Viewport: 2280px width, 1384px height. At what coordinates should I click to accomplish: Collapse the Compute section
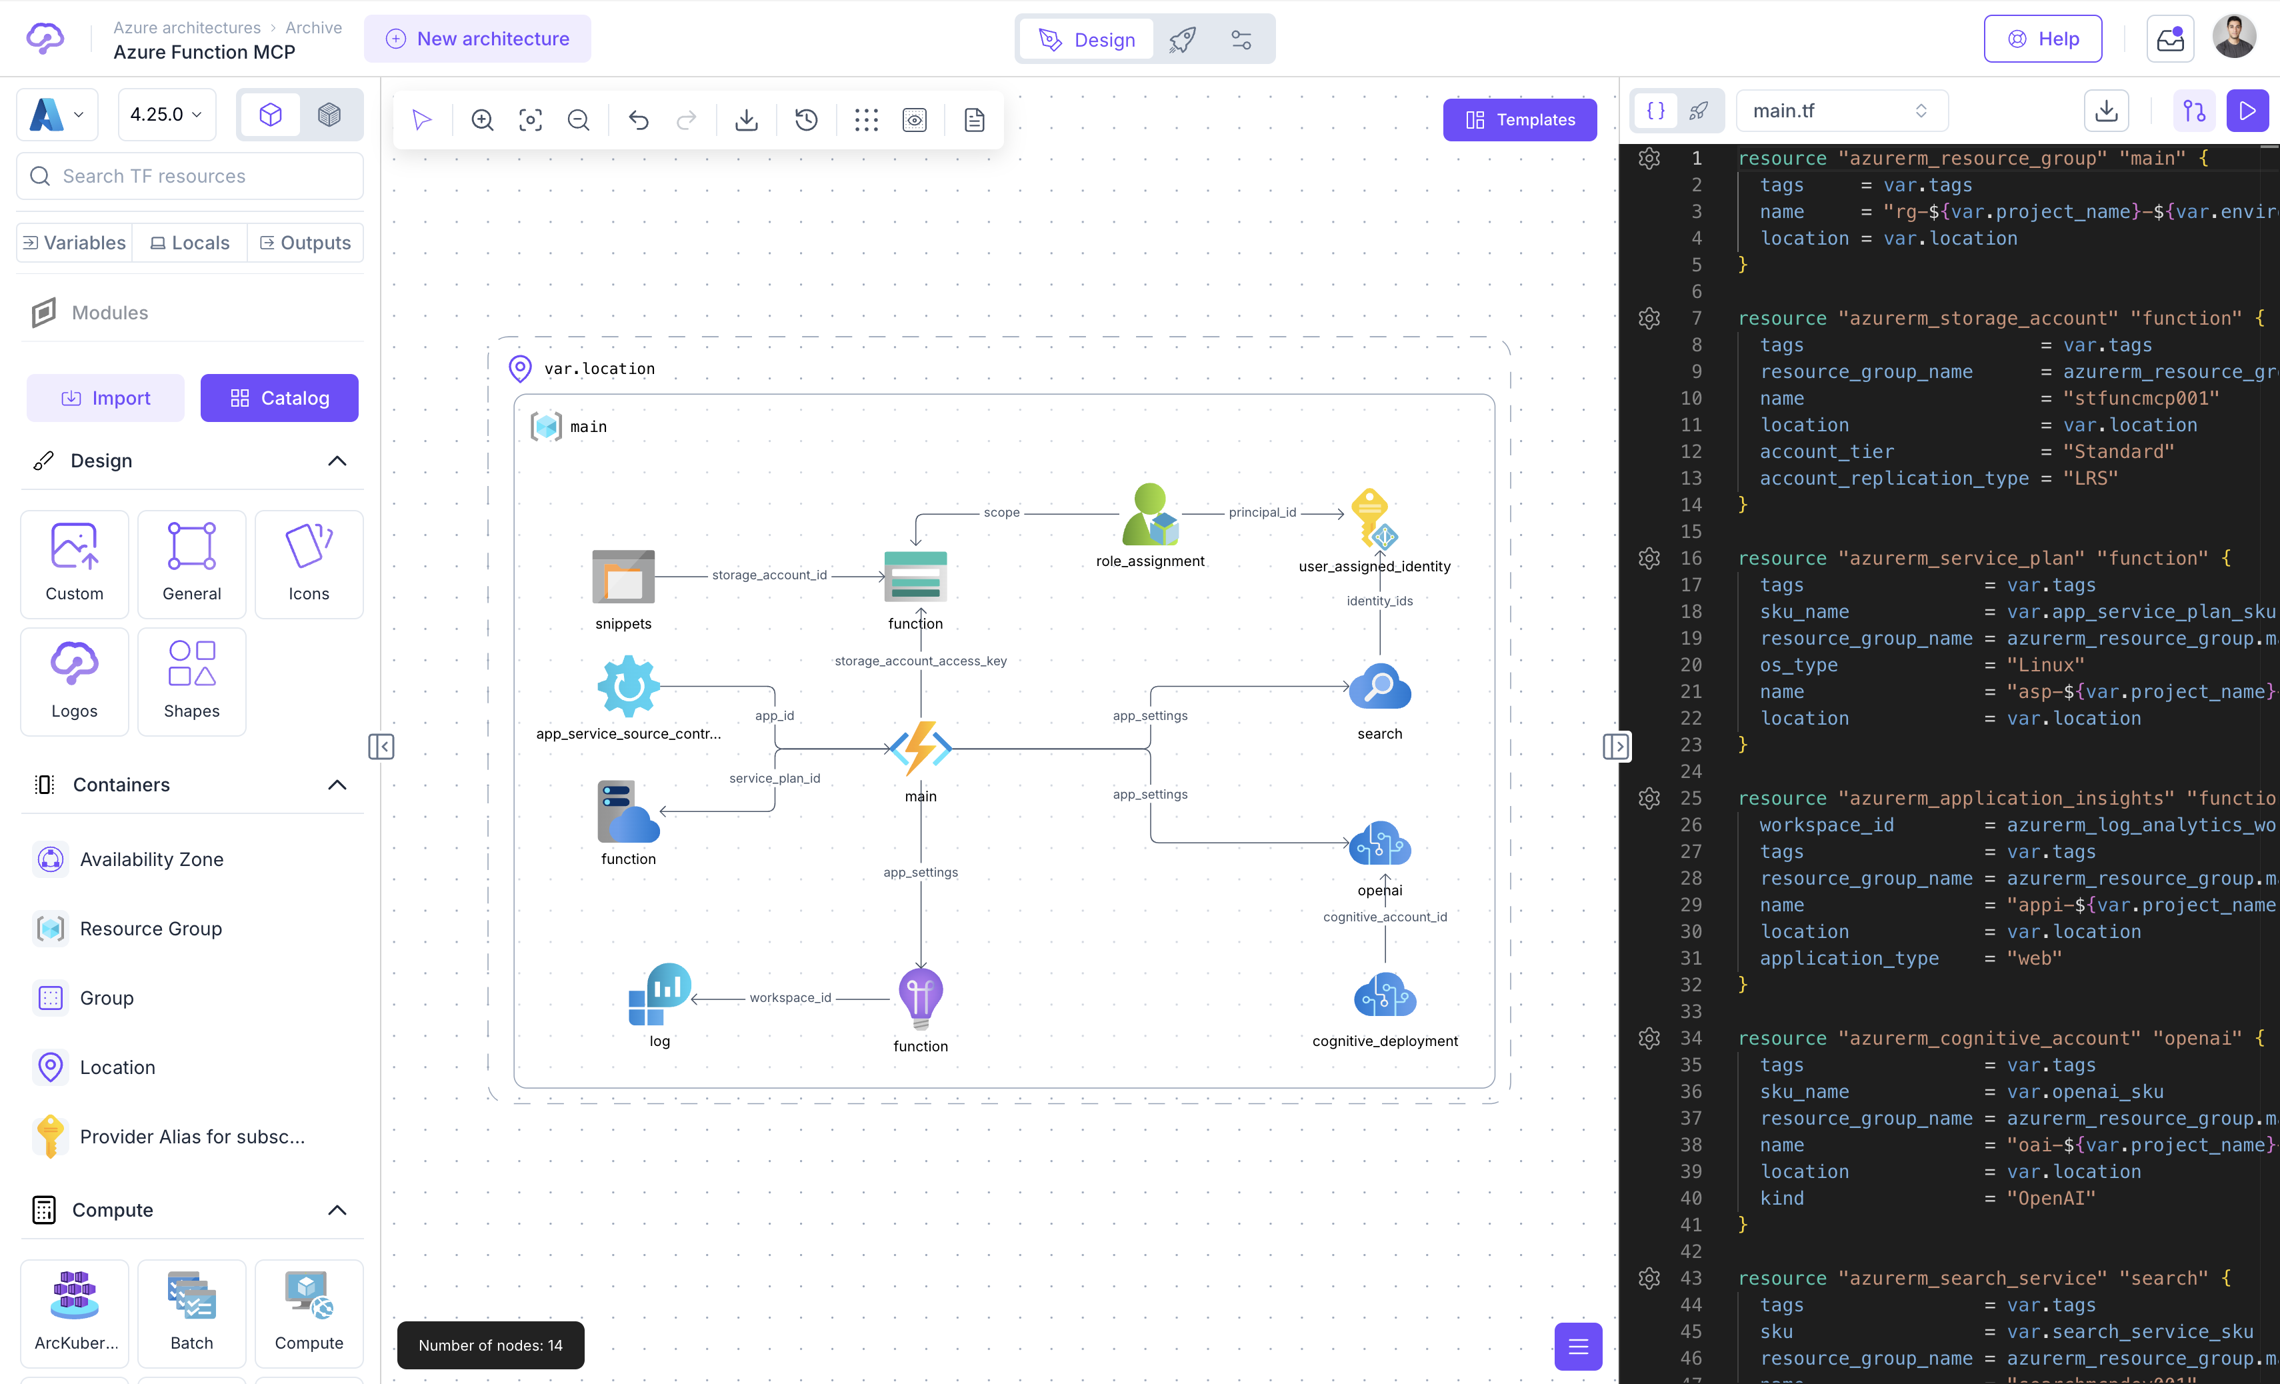click(338, 1210)
